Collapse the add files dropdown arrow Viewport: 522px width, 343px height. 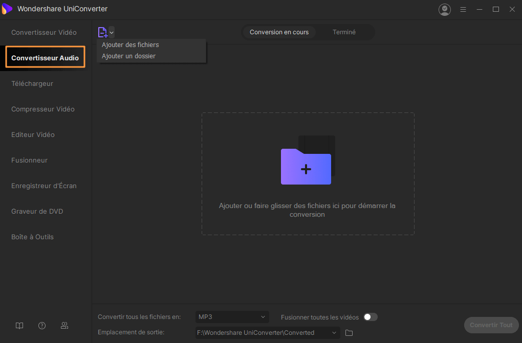pyautogui.click(x=112, y=33)
